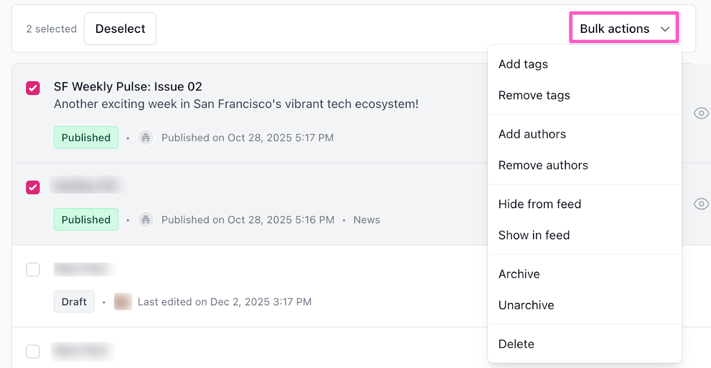Check the Draft post checkbox
The image size is (711, 368).
pos(33,269)
